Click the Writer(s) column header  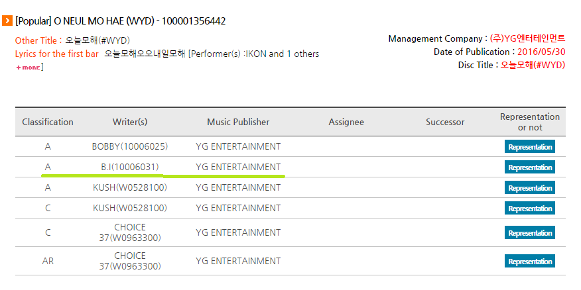(130, 122)
